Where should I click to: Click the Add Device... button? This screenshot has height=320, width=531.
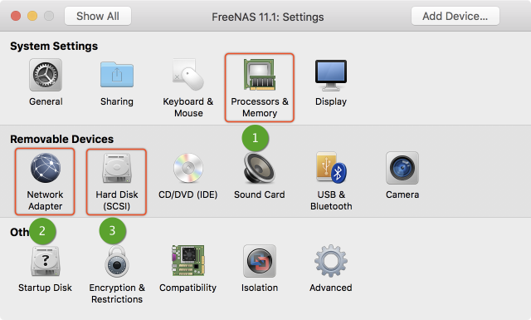coord(455,16)
